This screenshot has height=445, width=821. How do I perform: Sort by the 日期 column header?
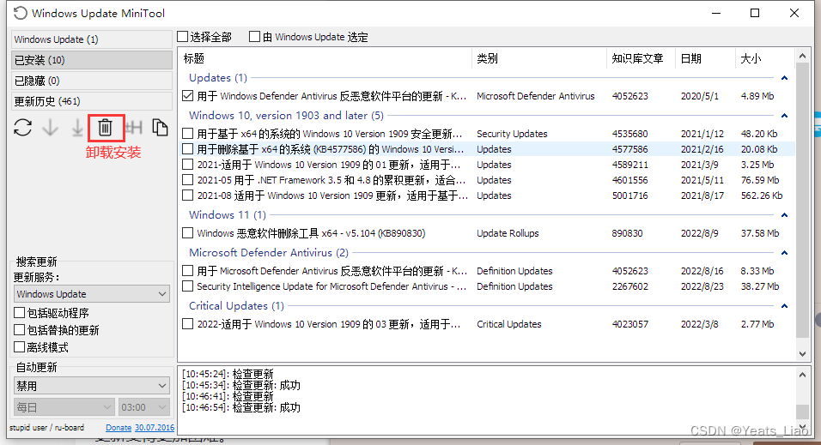705,58
